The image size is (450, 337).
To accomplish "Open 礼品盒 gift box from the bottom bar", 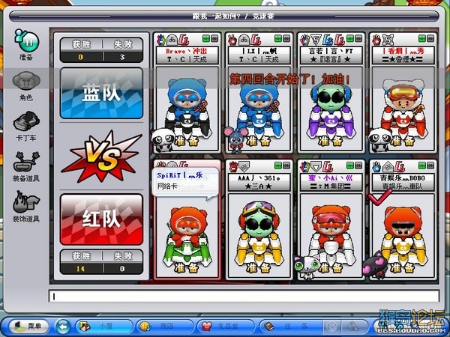I will [x=225, y=326].
